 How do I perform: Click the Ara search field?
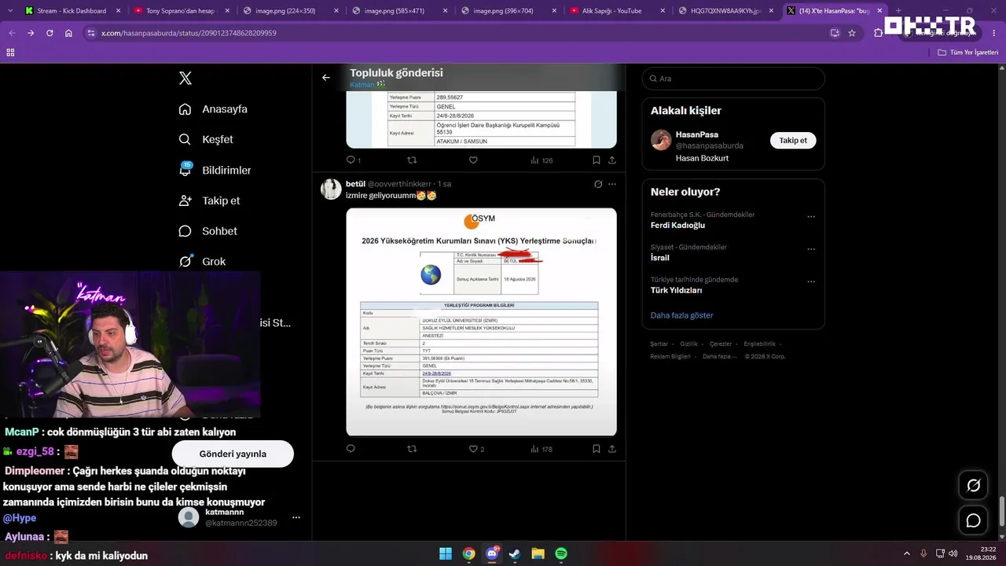pyautogui.click(x=733, y=79)
